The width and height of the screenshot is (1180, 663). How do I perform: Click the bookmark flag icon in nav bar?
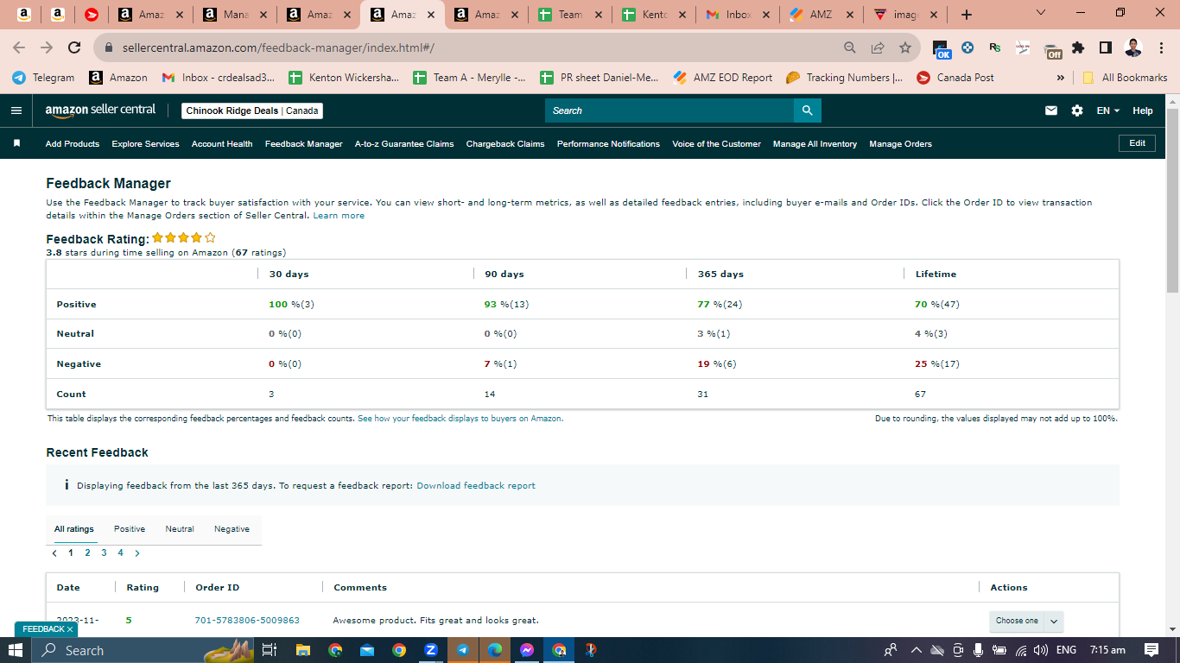pyautogui.click(x=16, y=143)
